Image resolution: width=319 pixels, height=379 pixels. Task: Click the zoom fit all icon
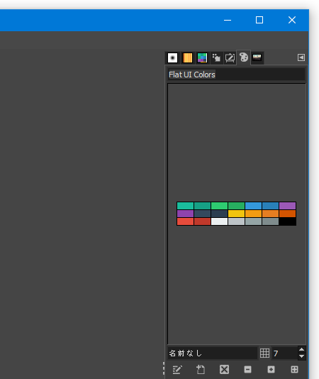(x=294, y=369)
